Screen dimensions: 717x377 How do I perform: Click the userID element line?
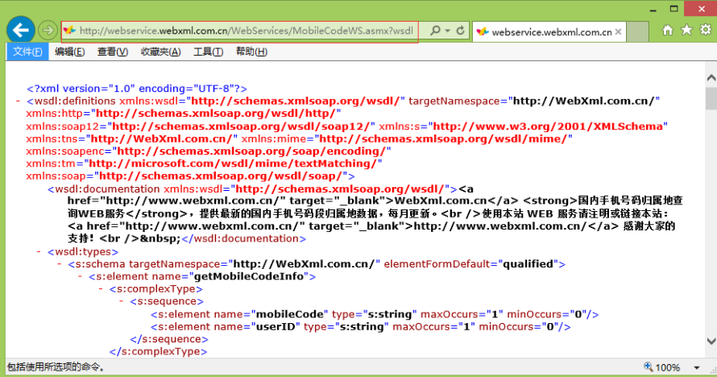click(x=360, y=327)
